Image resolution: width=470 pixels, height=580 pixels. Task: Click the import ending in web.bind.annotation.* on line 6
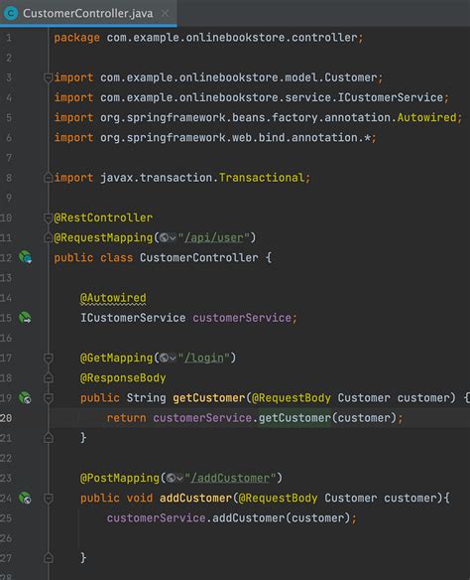(215, 138)
